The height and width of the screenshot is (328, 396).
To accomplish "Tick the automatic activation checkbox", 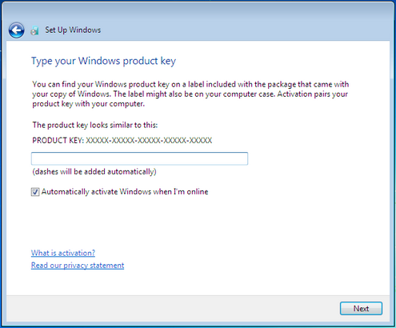I will coord(35,192).
